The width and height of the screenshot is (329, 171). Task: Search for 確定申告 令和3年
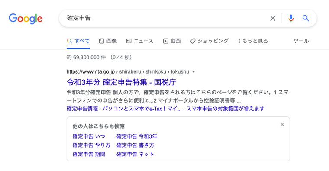click(x=137, y=136)
